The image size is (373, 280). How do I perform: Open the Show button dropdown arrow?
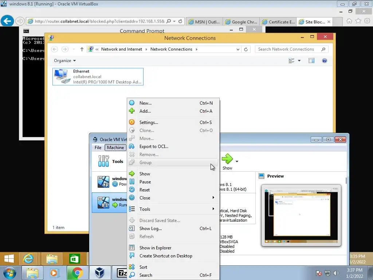point(237,162)
